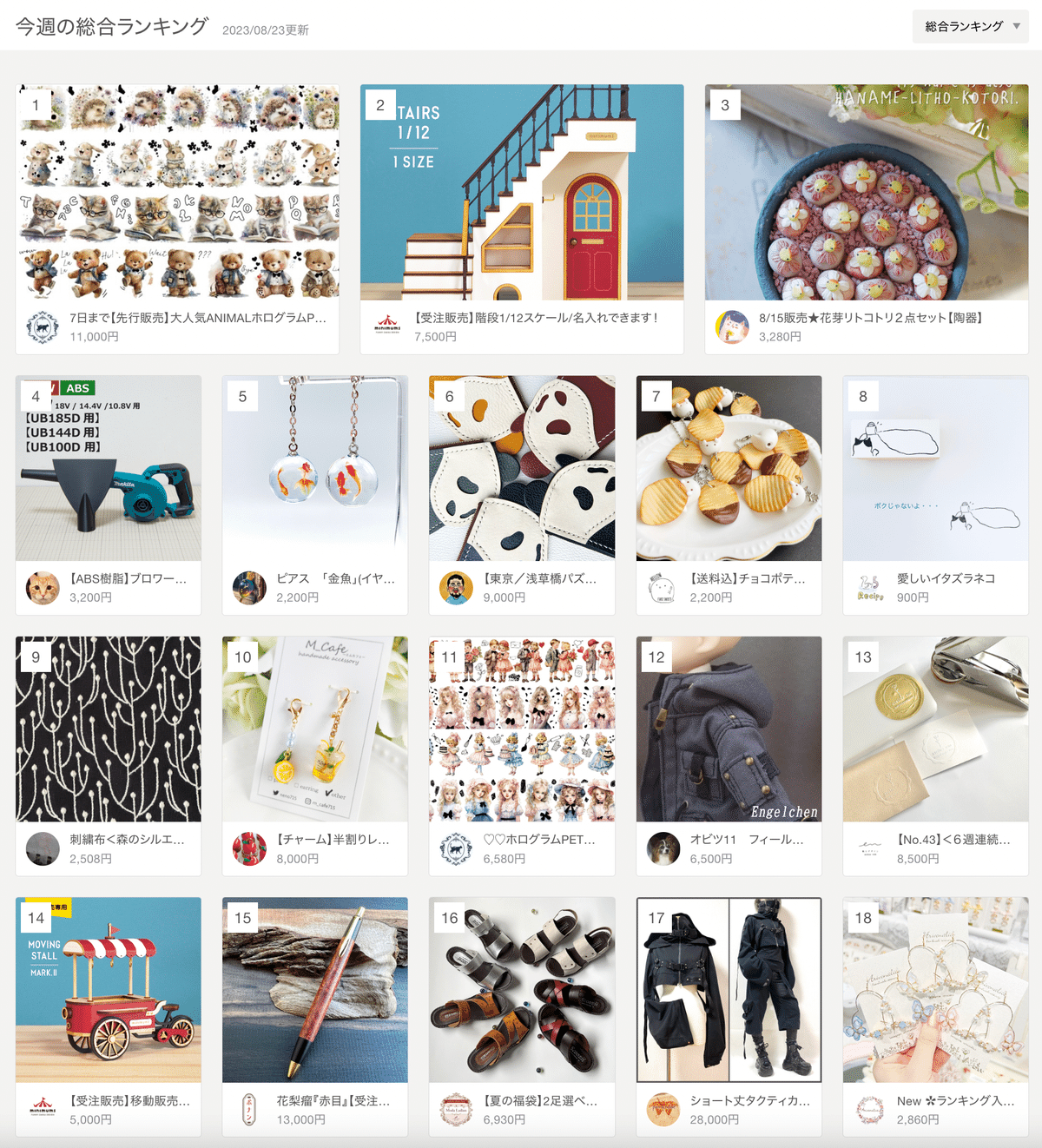The image size is (1042, 1148).
Task: Open rank 14 moving stall cart thumbnail
Action: coord(109,990)
